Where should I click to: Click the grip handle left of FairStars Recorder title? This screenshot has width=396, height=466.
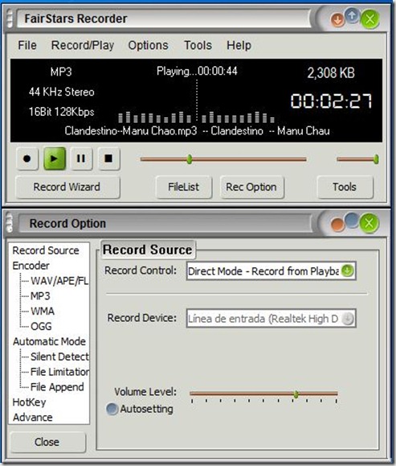point(9,19)
